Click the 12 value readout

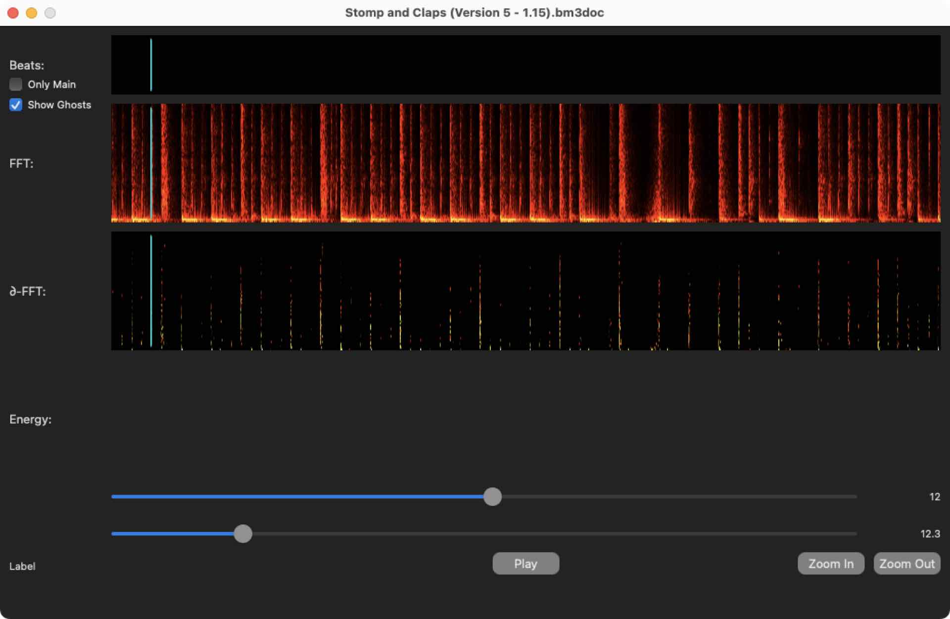pos(934,496)
